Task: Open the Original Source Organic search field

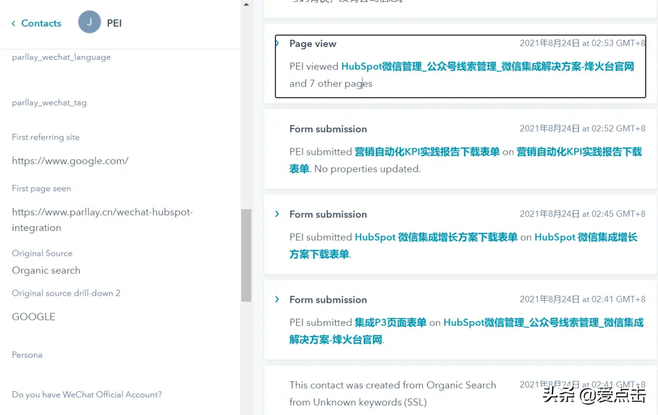Action: 46,270
